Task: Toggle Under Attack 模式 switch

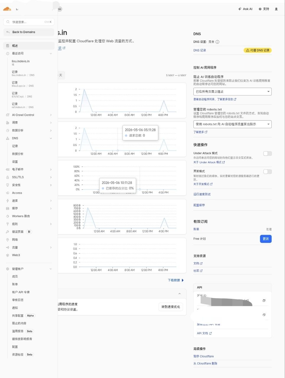Action: [x=267, y=154]
